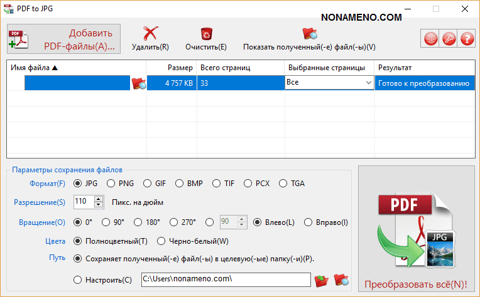Click the globe language icon

[431, 39]
